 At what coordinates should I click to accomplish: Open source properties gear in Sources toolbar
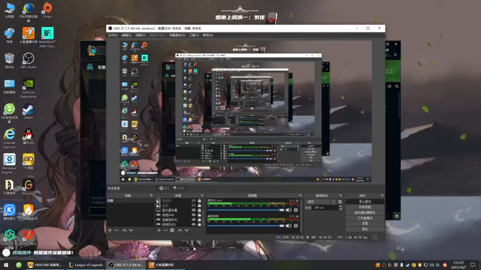(x=172, y=230)
